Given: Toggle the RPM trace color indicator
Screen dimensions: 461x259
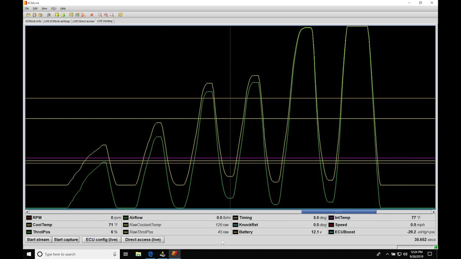Looking at the screenshot, I should point(28,217).
